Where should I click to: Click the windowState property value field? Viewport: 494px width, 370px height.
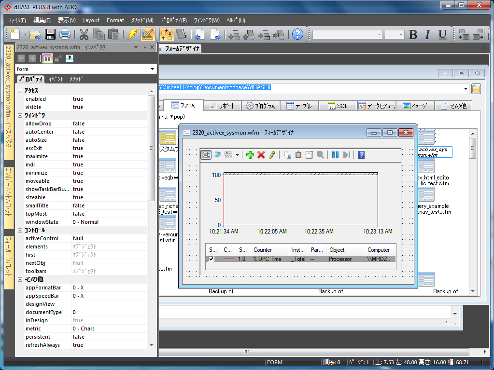(x=109, y=222)
